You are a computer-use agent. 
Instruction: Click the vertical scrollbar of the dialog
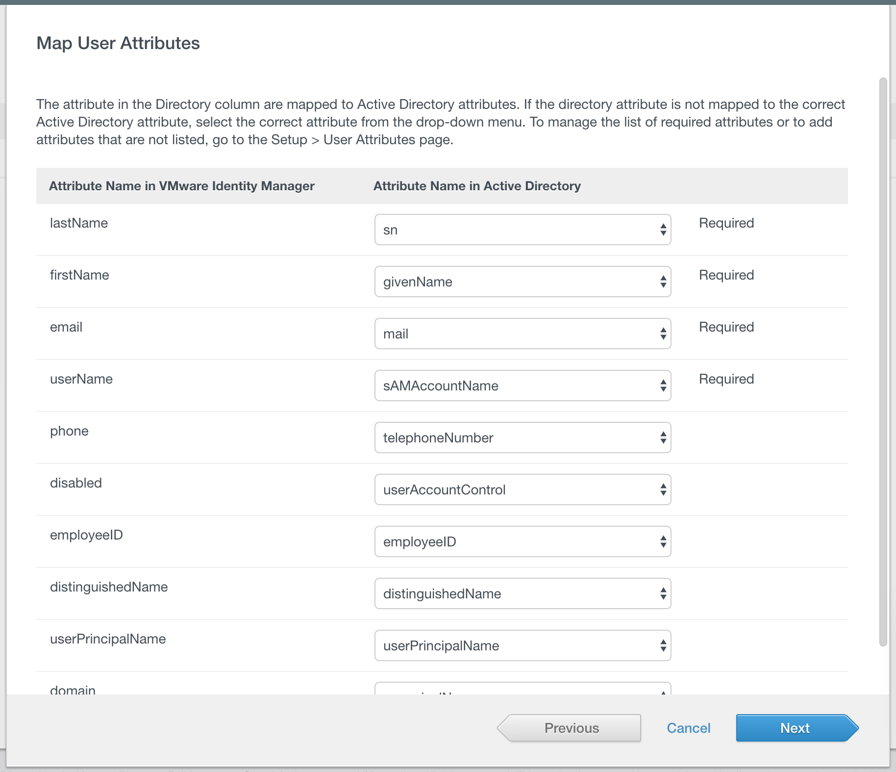(883, 362)
